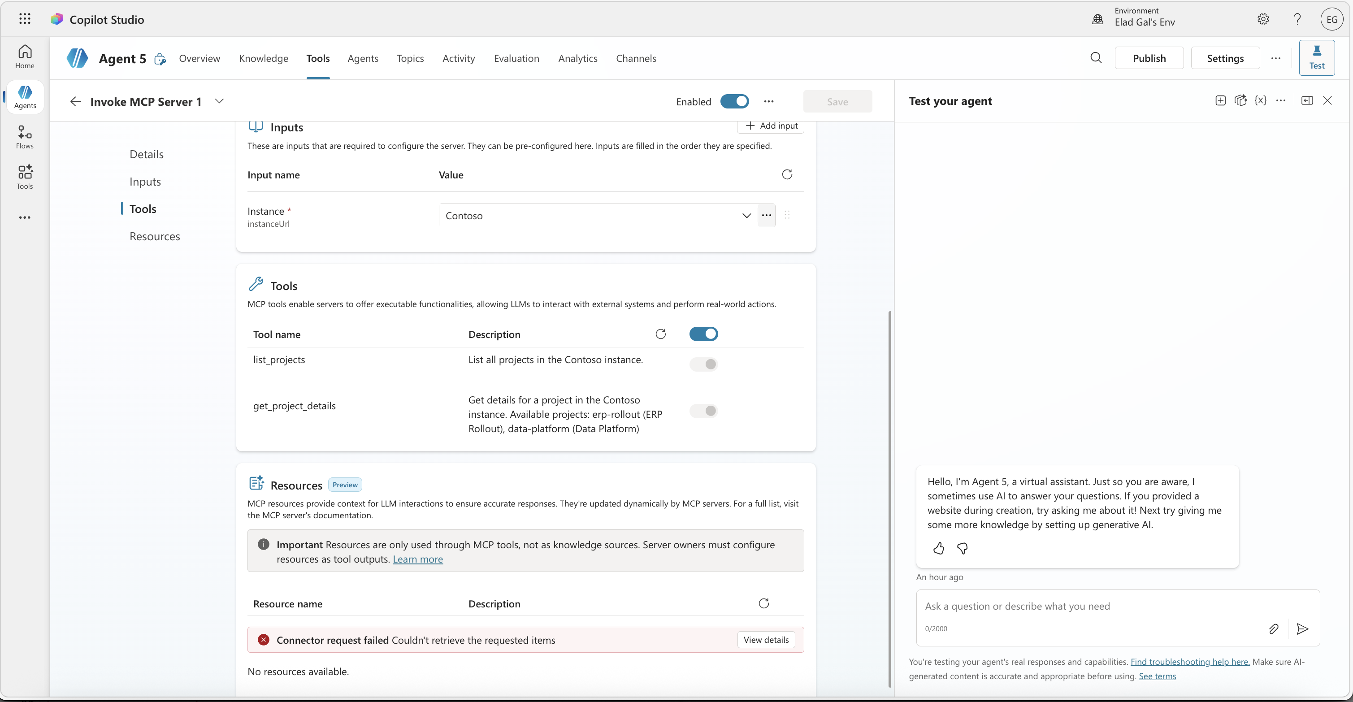Image resolution: width=1353 pixels, height=702 pixels.
Task: Toggle the Enabled switch off
Action: click(x=734, y=101)
